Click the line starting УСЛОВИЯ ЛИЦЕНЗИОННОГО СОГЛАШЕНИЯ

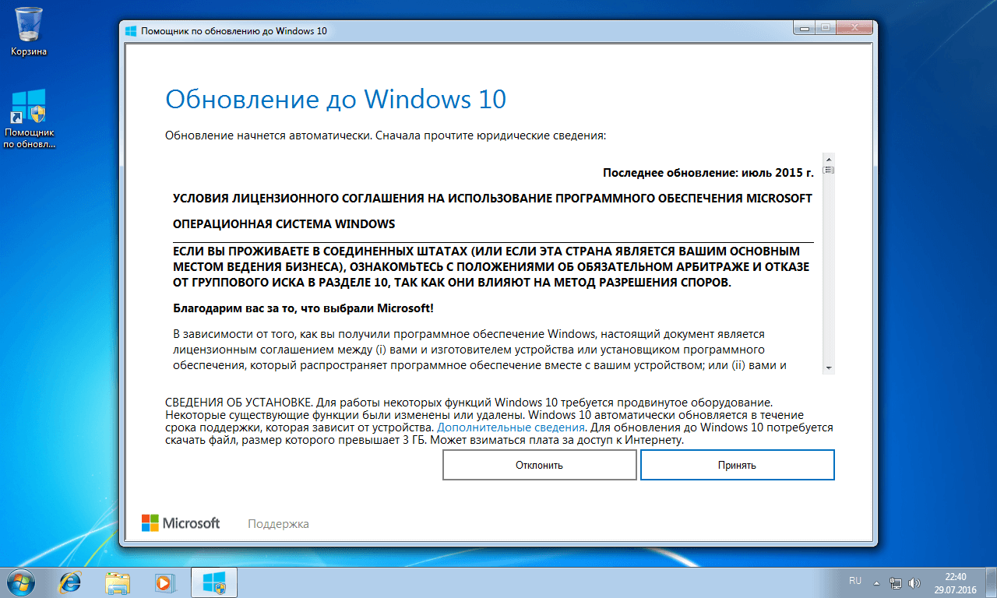(492, 198)
